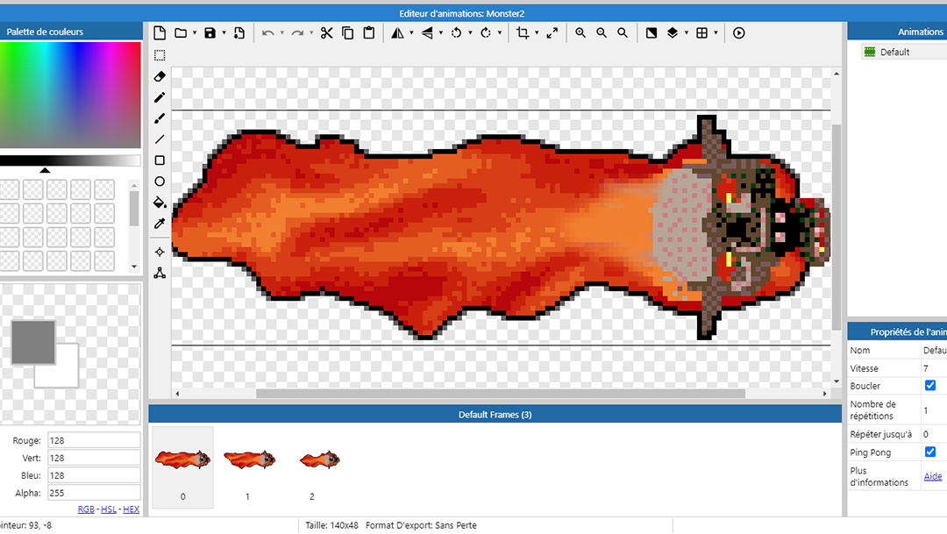Select frame 2 thumbnail

click(x=313, y=467)
